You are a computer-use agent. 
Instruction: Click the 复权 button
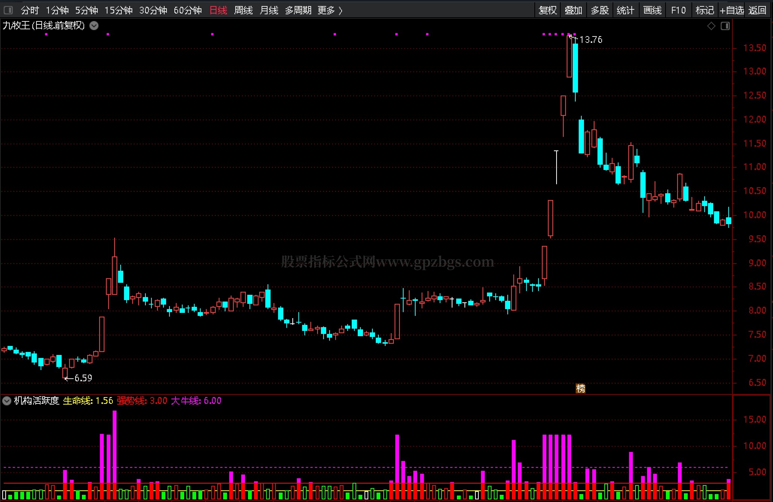pyautogui.click(x=548, y=10)
